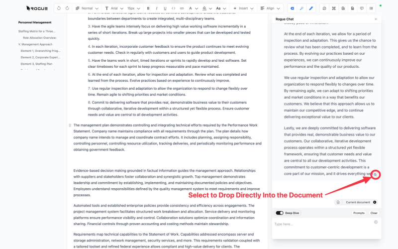
Task: Open the Prompts list in chat
Action: click(359, 213)
